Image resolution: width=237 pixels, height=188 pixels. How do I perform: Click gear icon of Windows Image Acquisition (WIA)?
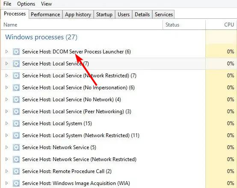coord(16,183)
